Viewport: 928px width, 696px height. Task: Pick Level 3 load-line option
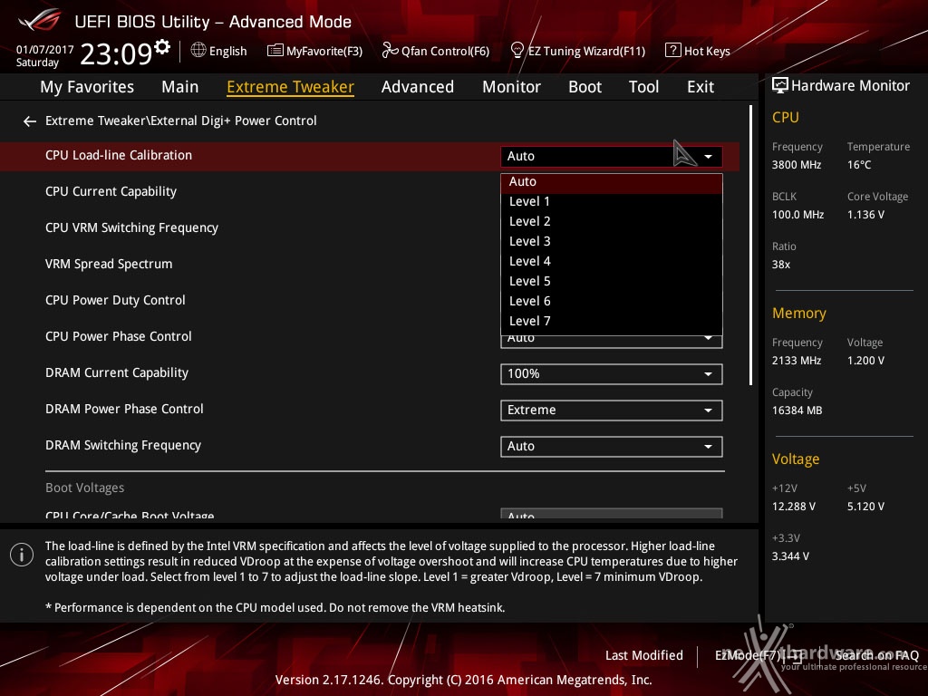click(x=612, y=241)
